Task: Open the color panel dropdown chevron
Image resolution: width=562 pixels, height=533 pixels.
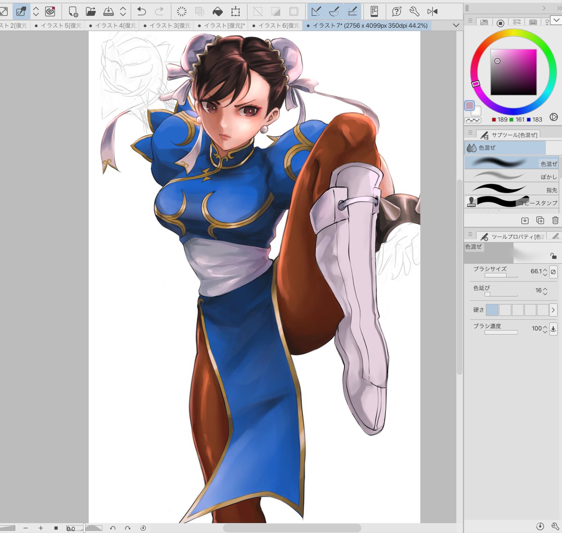Action: point(556,20)
